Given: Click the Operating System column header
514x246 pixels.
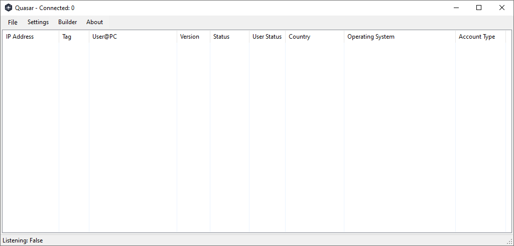Looking at the screenshot, I should (371, 37).
